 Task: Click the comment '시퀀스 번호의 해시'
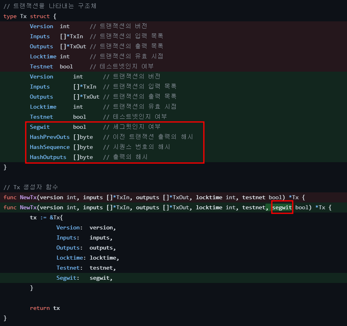click(x=142, y=147)
